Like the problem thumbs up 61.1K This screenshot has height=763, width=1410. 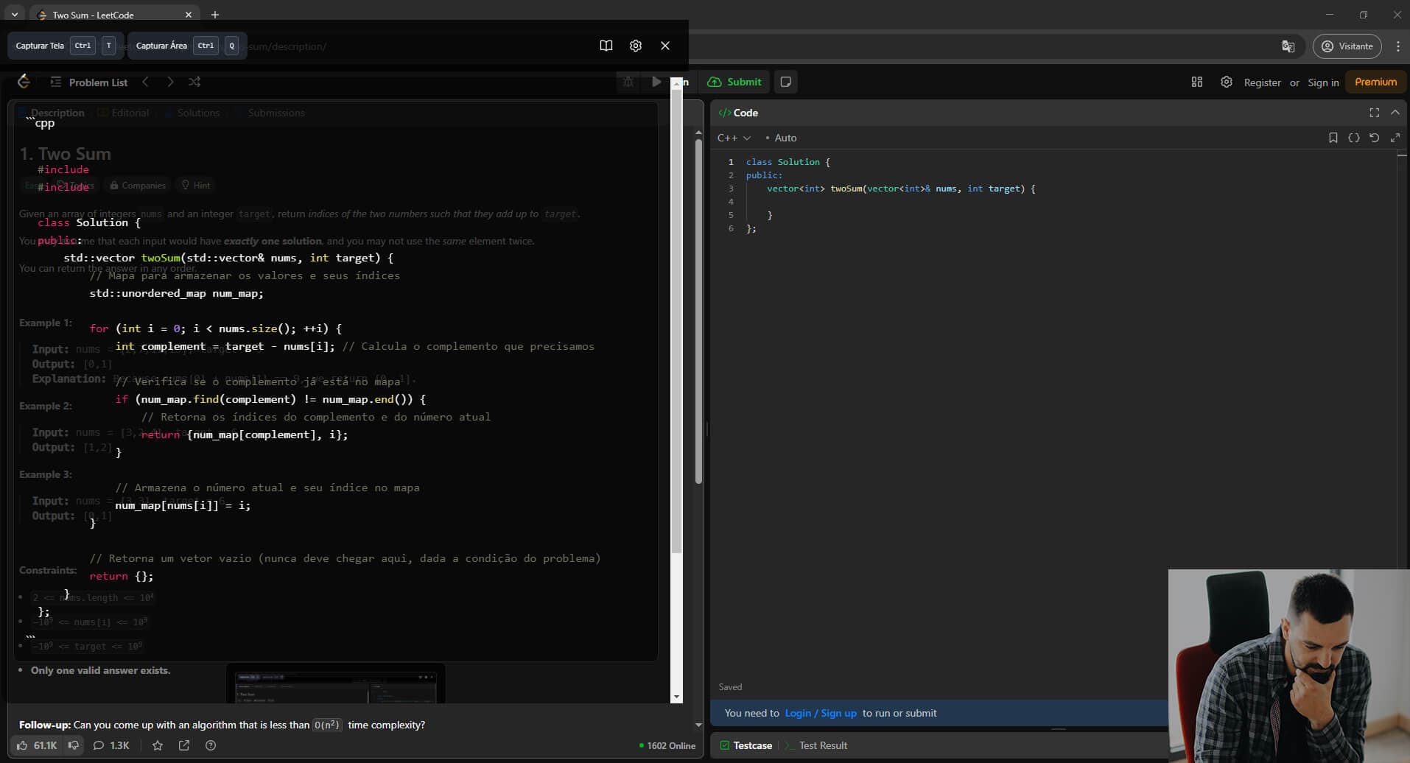(37, 745)
